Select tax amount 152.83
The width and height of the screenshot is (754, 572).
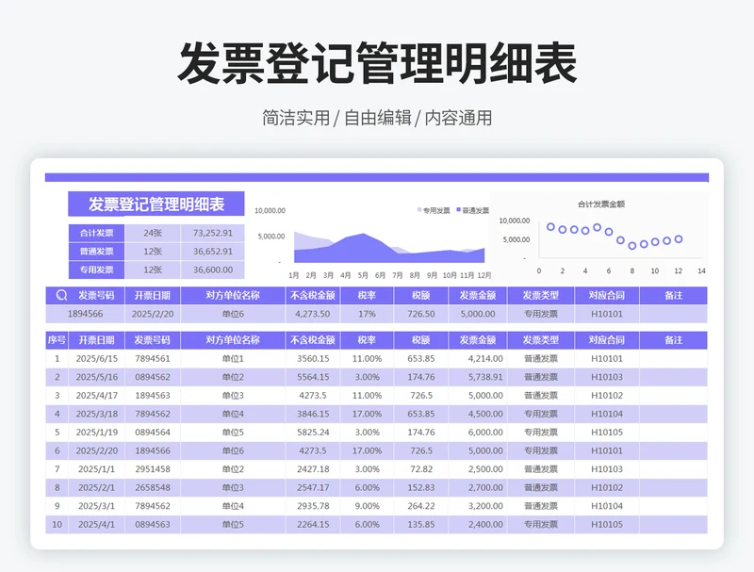(x=420, y=487)
